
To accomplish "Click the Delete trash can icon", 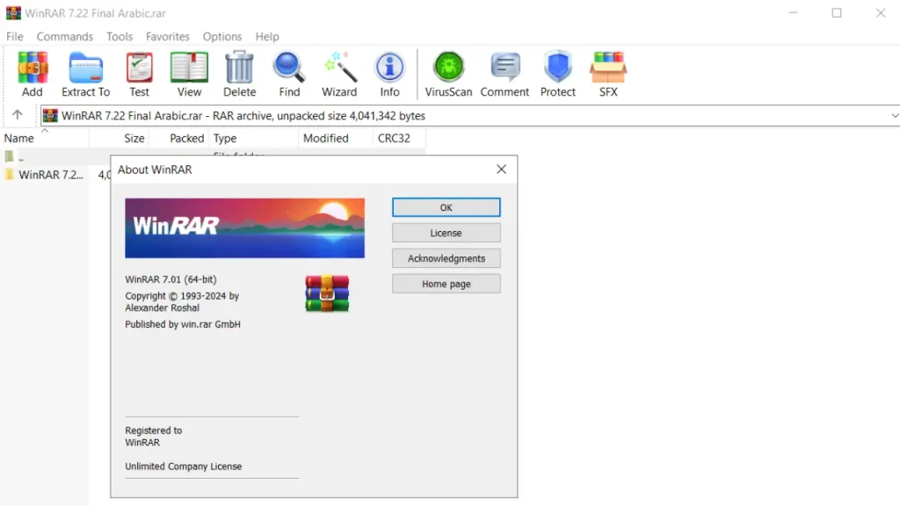I will coord(239,74).
